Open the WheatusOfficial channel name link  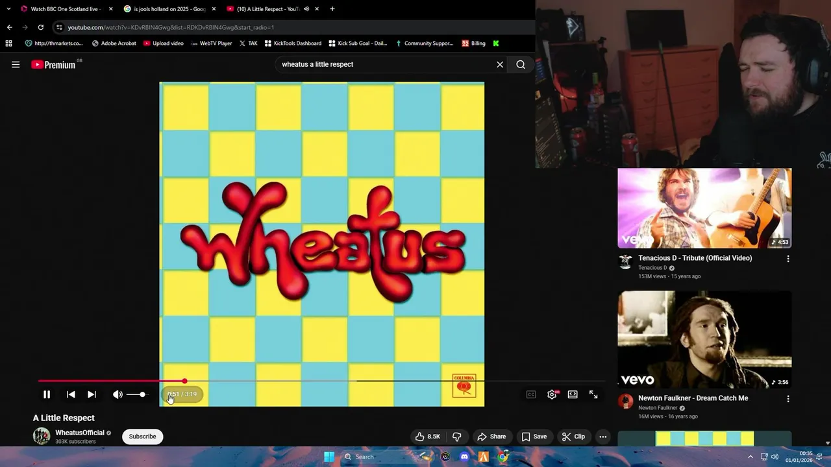click(80, 433)
